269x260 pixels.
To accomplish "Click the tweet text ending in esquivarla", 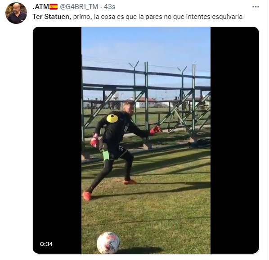I will (x=137, y=17).
